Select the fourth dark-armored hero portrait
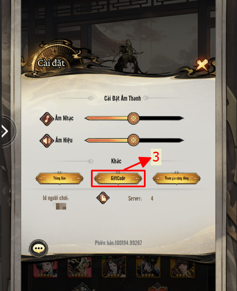This screenshot has height=291, width=237. point(148,267)
